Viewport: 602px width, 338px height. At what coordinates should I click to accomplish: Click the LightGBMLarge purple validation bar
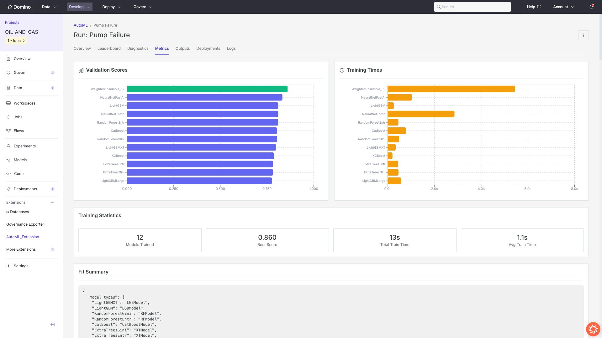199,181
